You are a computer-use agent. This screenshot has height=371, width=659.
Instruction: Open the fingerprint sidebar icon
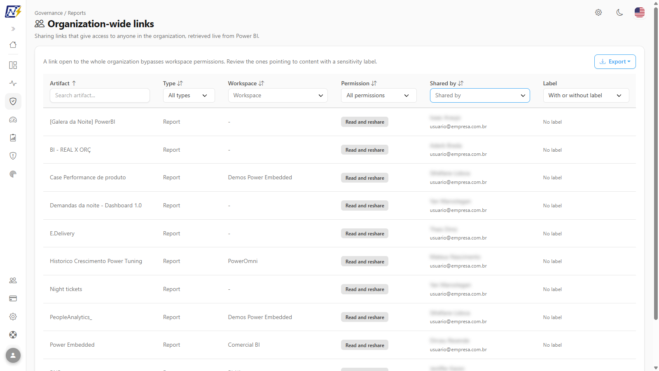click(x=13, y=174)
